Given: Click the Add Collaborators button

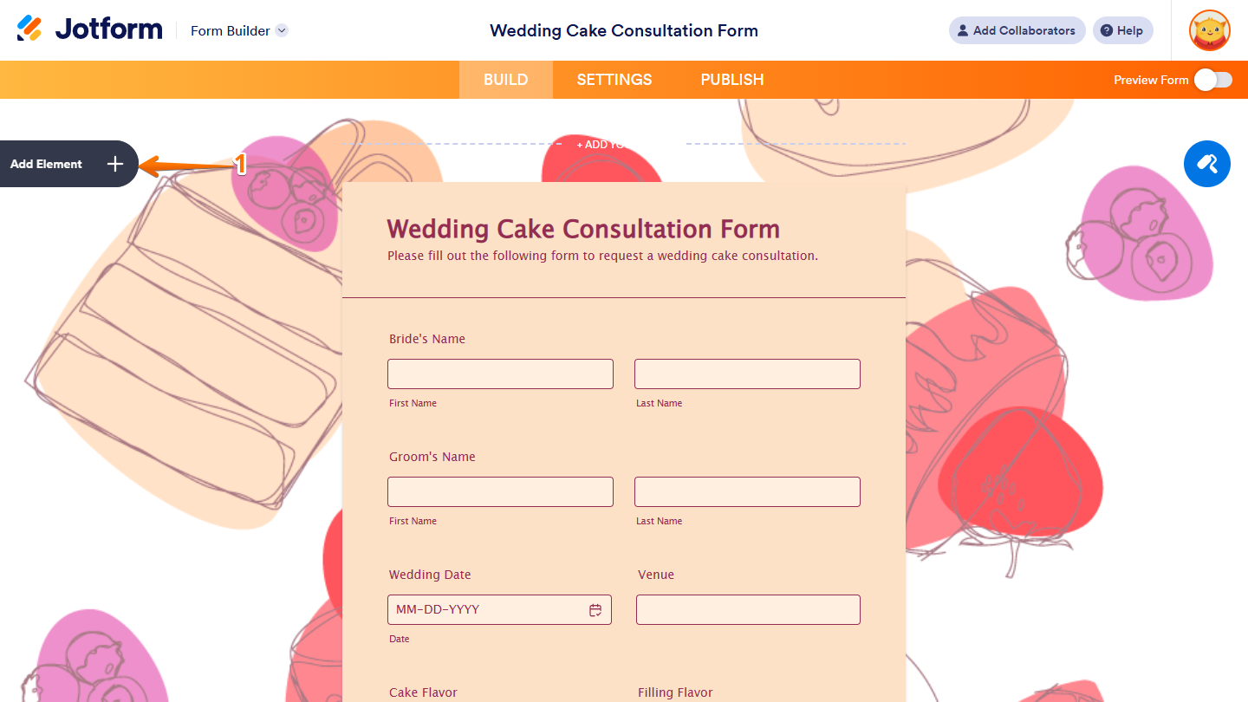Looking at the screenshot, I should [1017, 30].
